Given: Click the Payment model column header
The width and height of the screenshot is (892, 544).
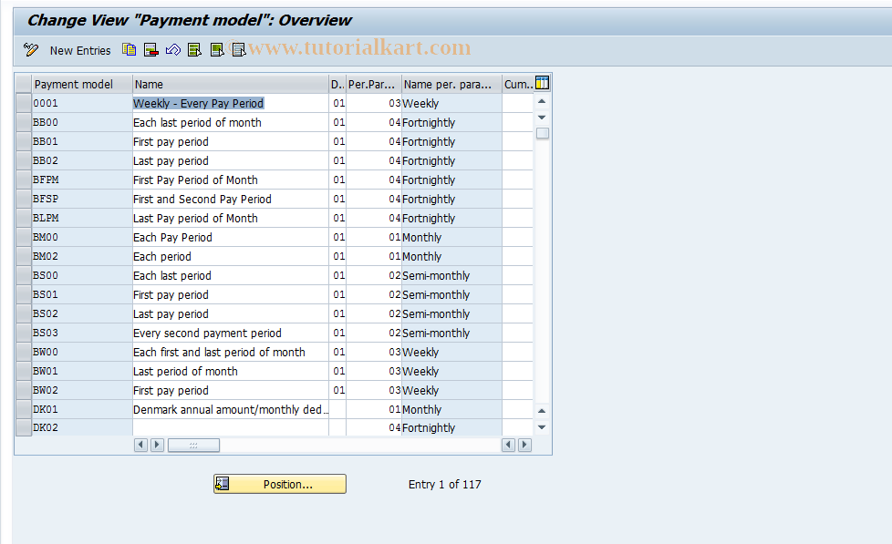Looking at the screenshot, I should [x=82, y=84].
